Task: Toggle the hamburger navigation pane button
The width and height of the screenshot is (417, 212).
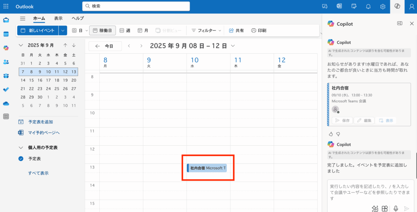Action: click(x=23, y=19)
